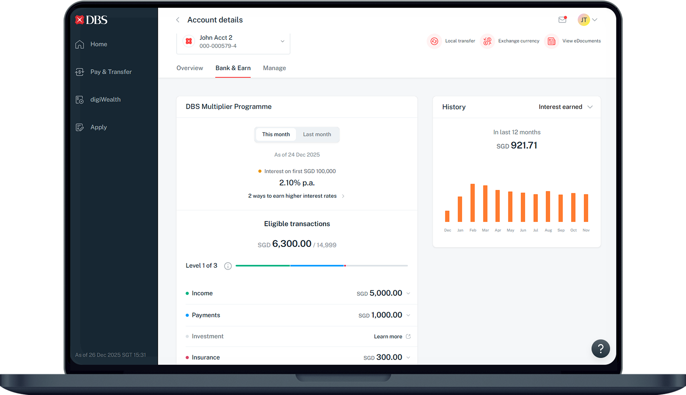Expand the Income transactions row
Viewport: 686px width, 395px height.
[408, 294]
